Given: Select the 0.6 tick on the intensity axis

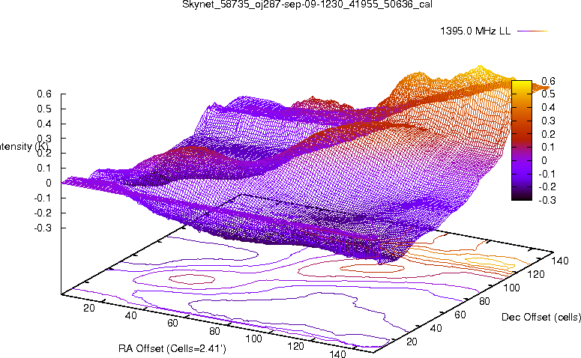Looking at the screenshot, I should tap(44, 94).
